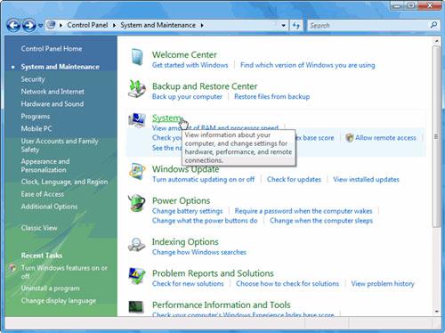Open the recent pages dropdown arrow
Viewport: 445px width, 333px height.
pos(40,26)
